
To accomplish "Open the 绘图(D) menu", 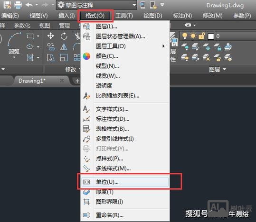I will tap(153, 16).
